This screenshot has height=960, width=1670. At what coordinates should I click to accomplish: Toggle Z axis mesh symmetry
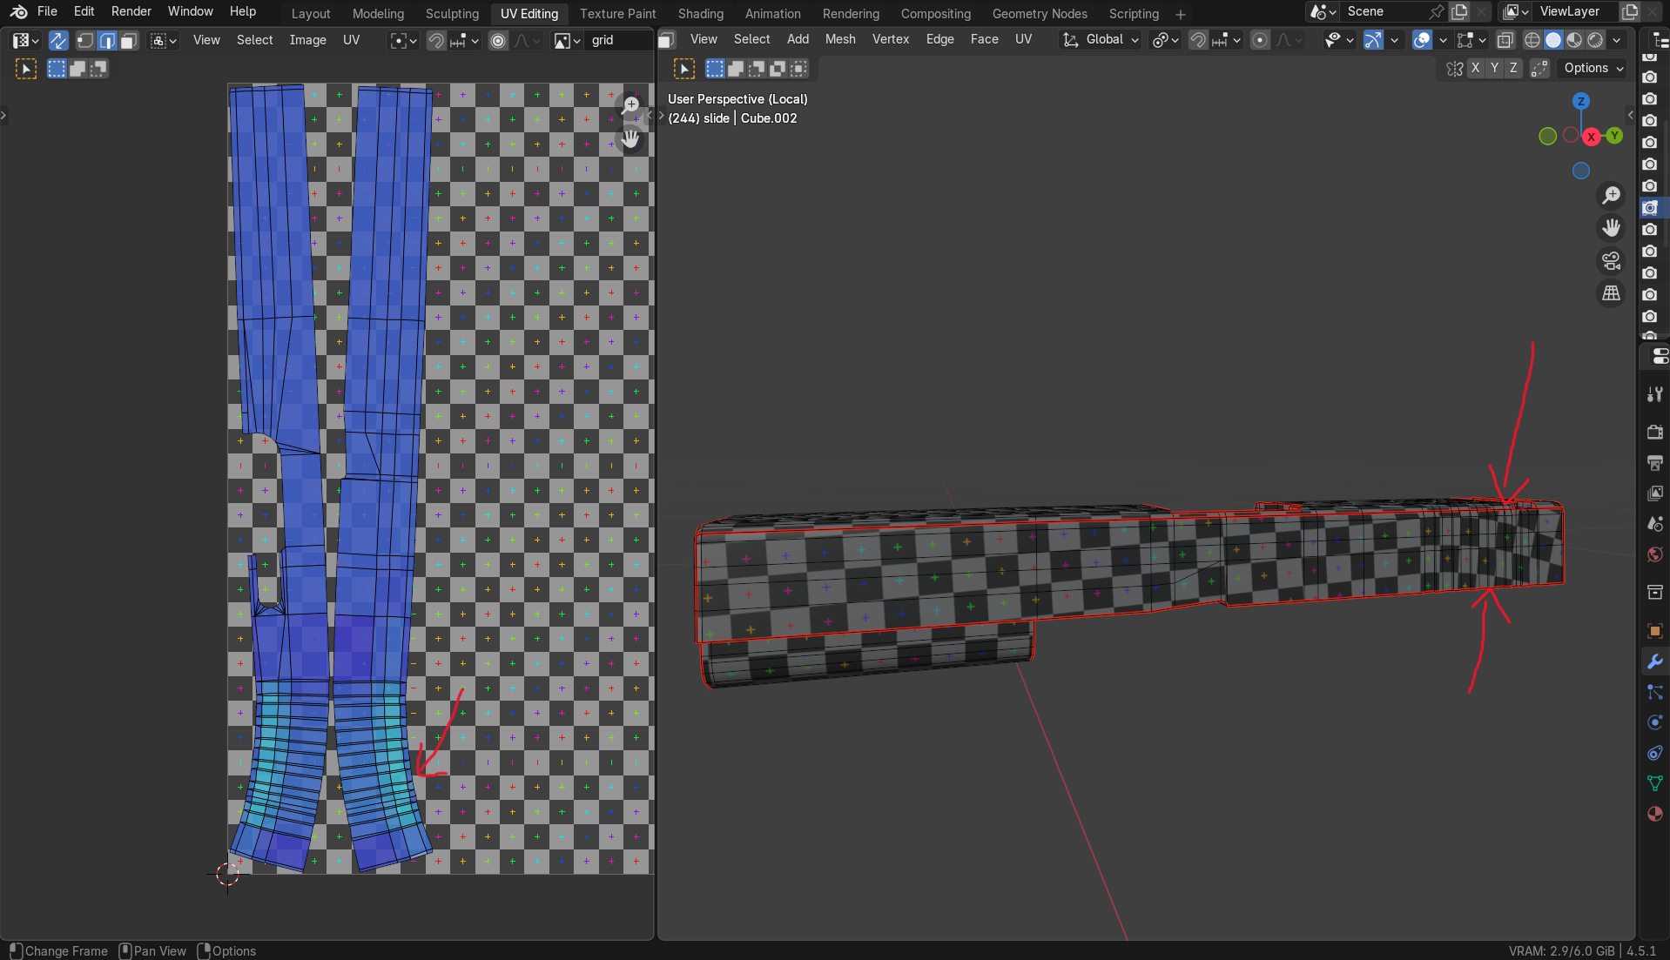pos(1513,68)
